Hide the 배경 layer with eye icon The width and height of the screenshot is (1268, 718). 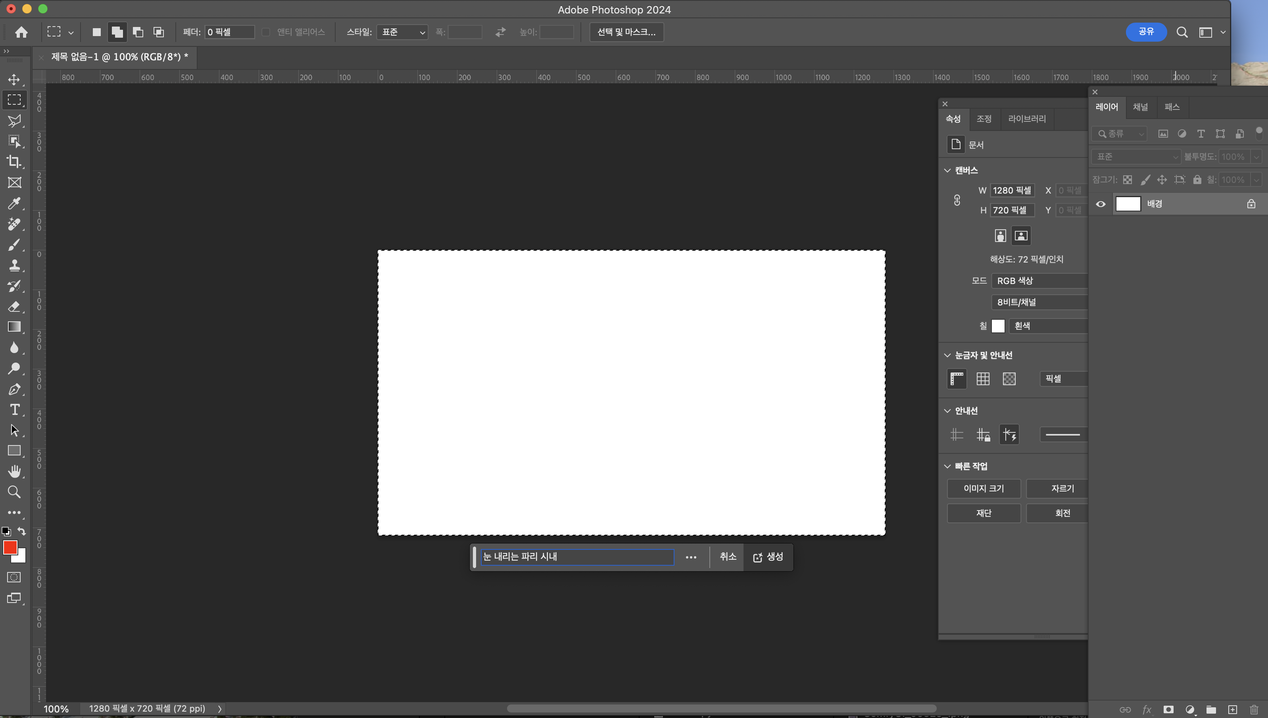coord(1100,204)
